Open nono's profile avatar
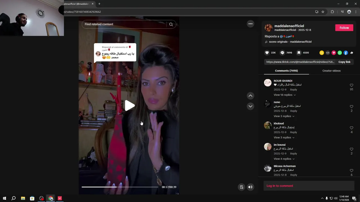 pos(268,104)
